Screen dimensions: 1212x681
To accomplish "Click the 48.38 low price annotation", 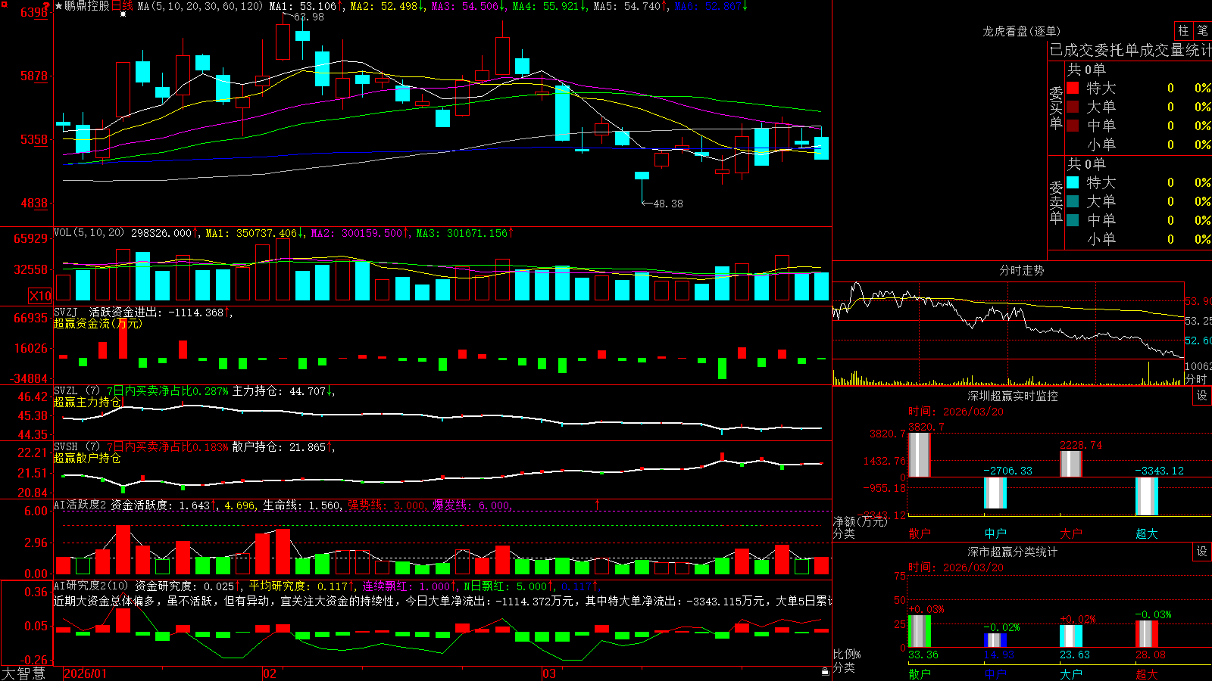I will [667, 204].
